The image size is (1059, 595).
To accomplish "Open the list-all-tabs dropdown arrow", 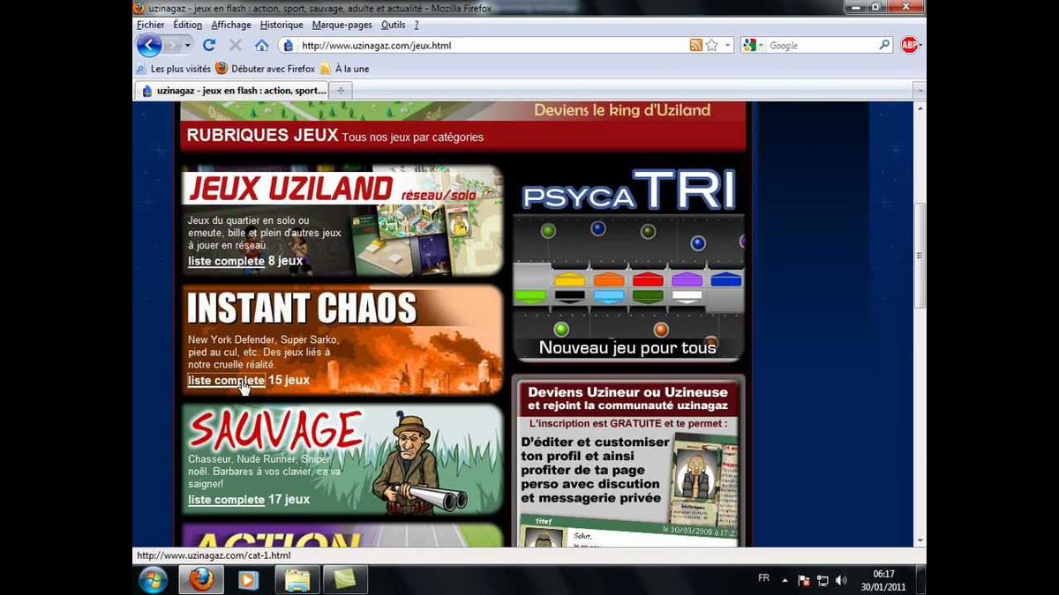I will 919,90.
